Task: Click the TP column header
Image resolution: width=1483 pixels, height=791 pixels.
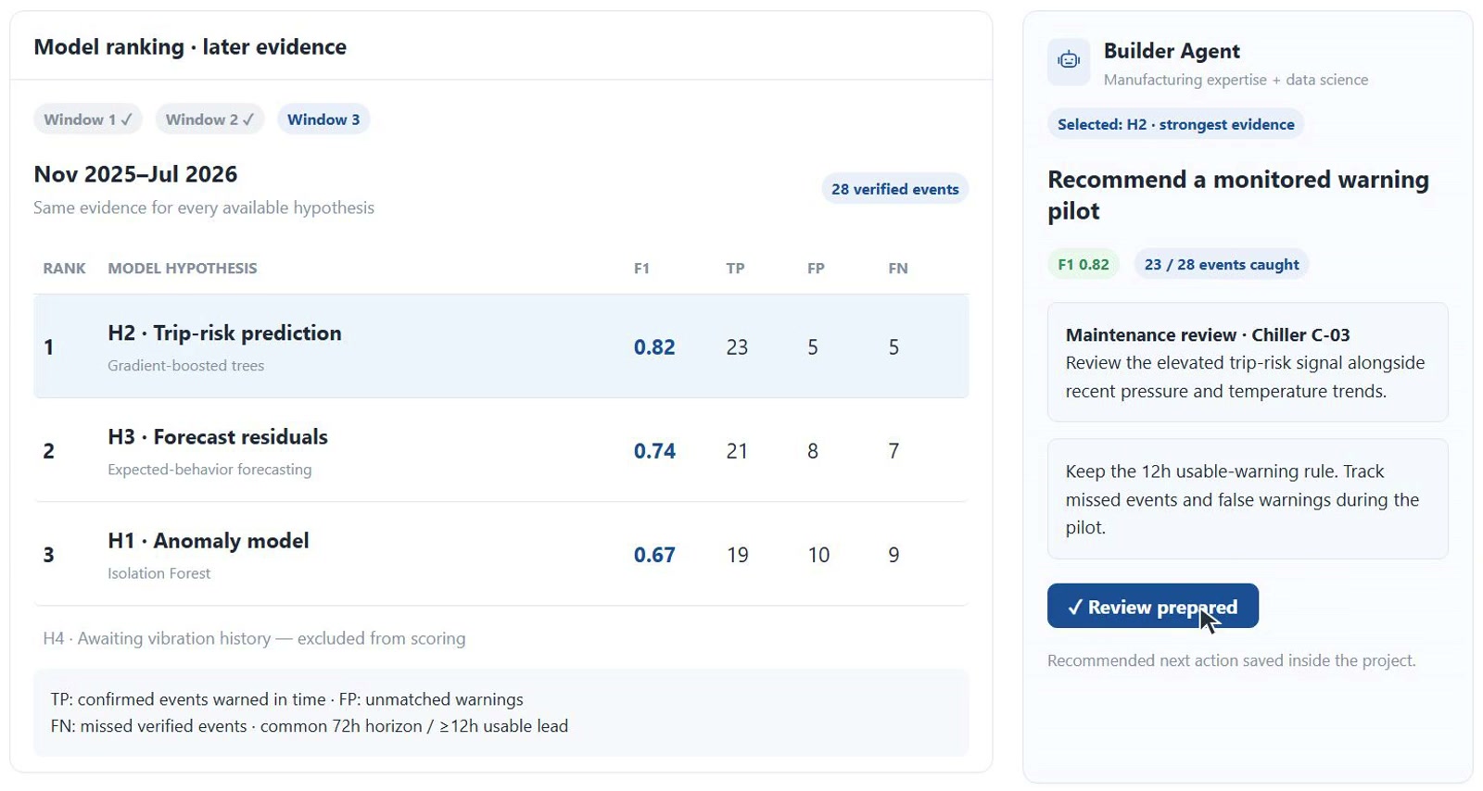Action: coord(735,269)
